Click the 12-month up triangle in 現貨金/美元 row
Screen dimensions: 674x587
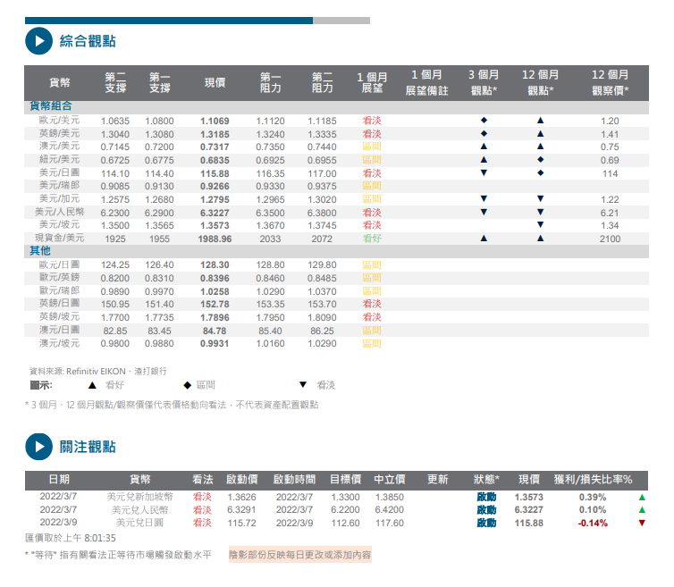[x=540, y=238]
